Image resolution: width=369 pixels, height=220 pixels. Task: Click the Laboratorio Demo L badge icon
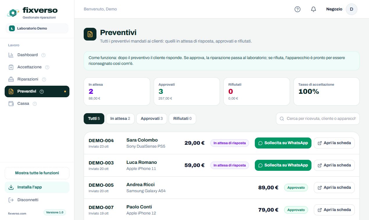click(x=12, y=28)
